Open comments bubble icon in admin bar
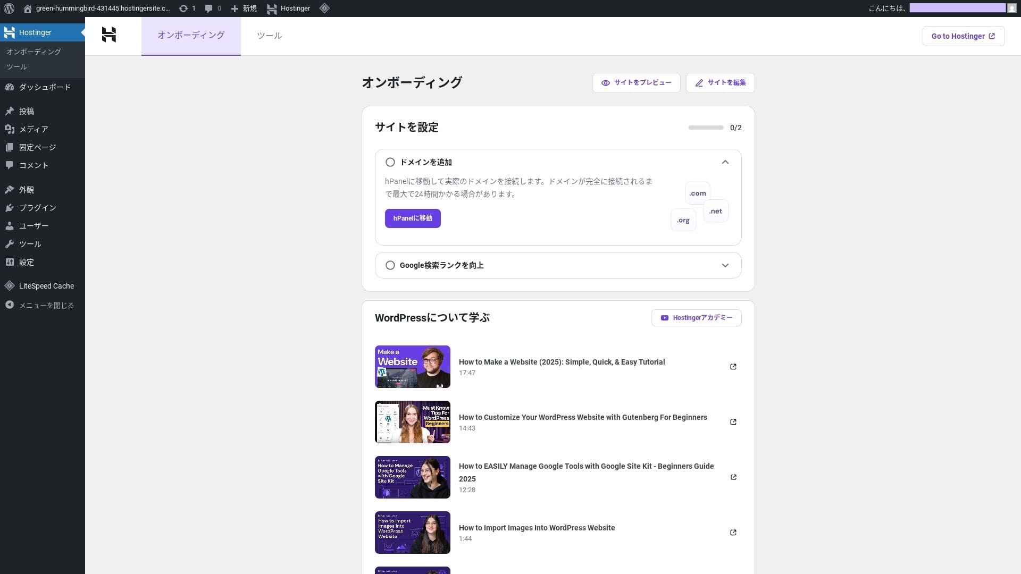1021x574 pixels. click(x=209, y=9)
